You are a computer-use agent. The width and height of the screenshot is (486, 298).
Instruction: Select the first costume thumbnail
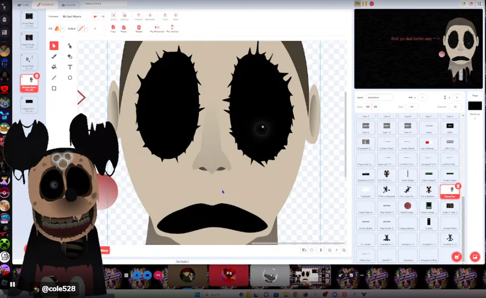(x=29, y=19)
